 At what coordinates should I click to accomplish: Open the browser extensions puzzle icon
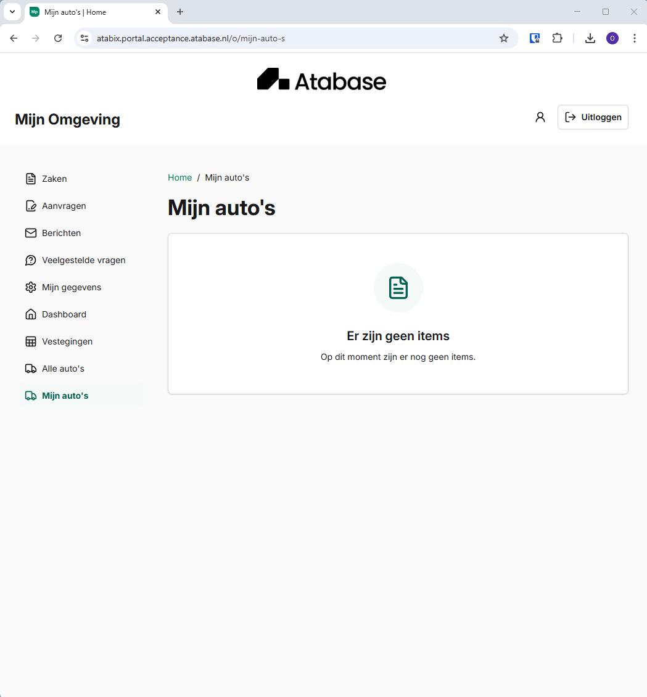pyautogui.click(x=557, y=38)
